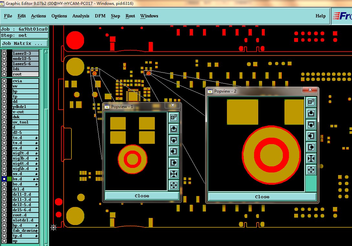Image resolution: width=352 pixels, height=246 pixels.
Task: Click pencil marker on bo.d layer
Action: pos(37,184)
